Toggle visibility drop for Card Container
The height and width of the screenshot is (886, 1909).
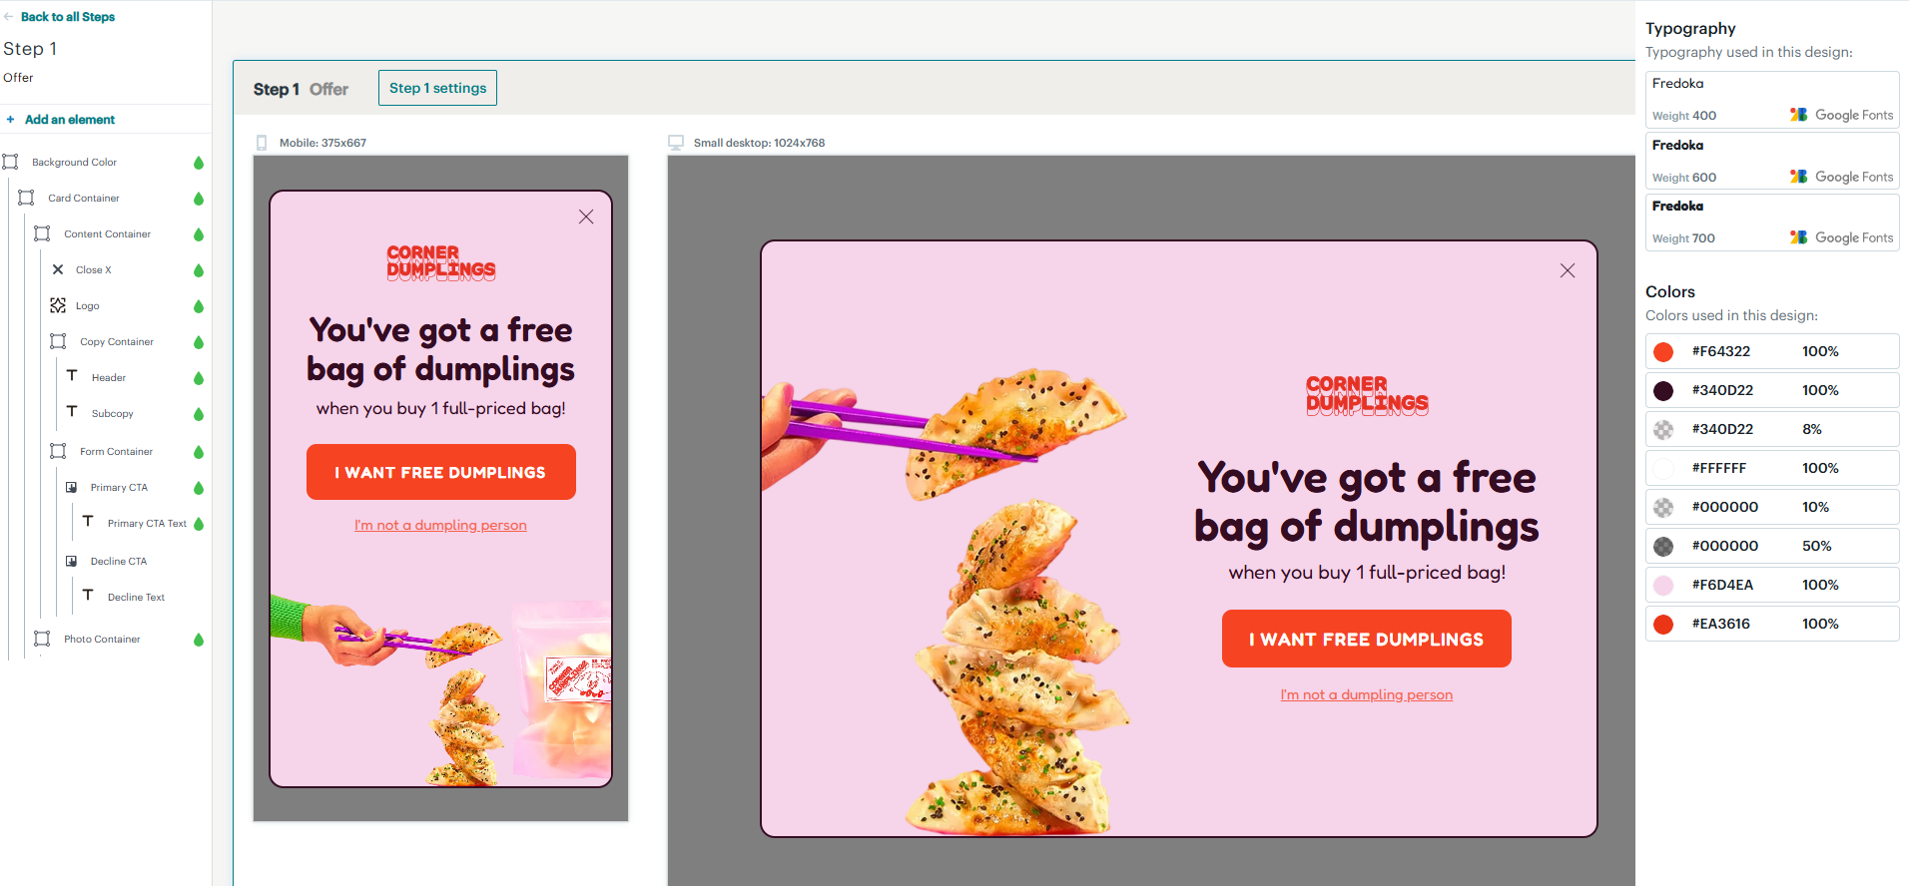point(199,199)
